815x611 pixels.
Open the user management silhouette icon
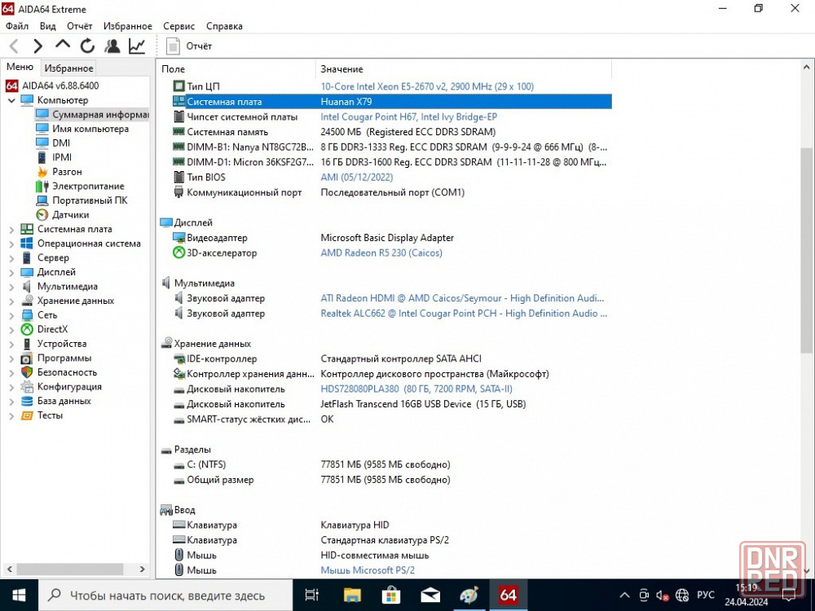coord(112,46)
